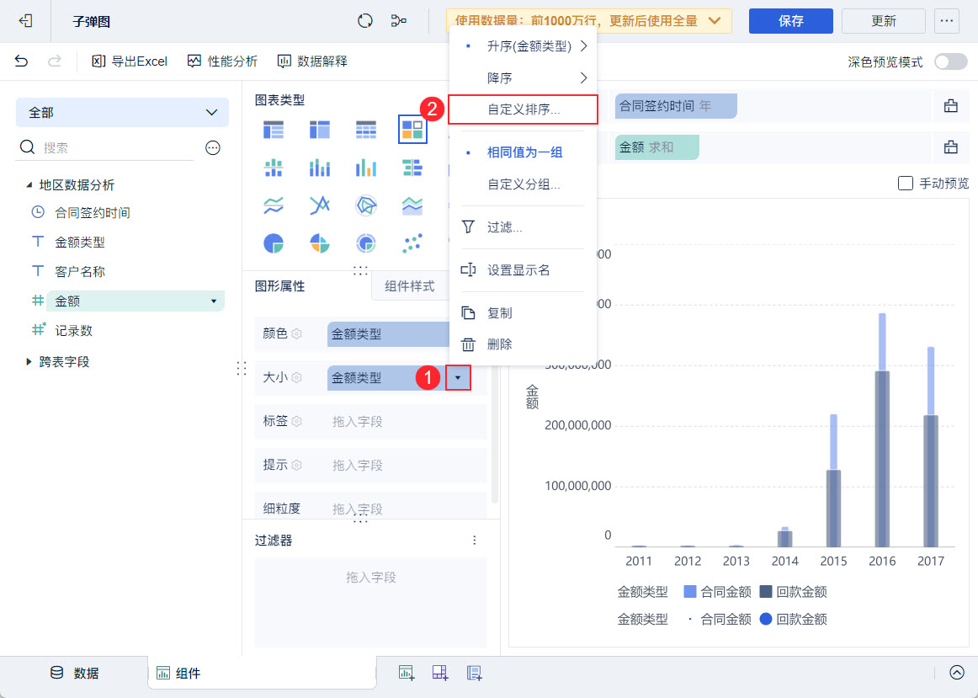The height and width of the screenshot is (698, 978).
Task: Select the grouped table chart type
Action: [x=274, y=130]
